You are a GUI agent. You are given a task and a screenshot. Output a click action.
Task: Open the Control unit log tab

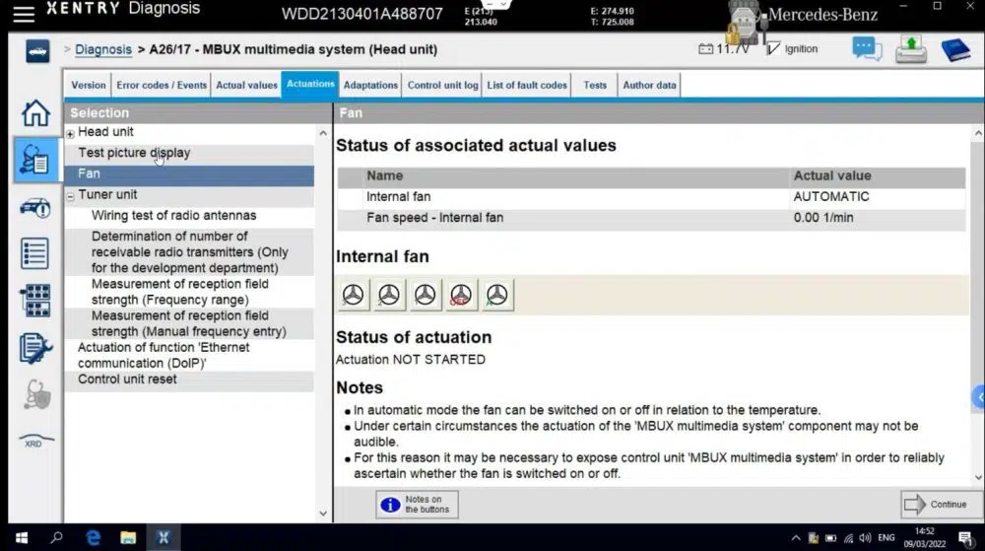[443, 86]
